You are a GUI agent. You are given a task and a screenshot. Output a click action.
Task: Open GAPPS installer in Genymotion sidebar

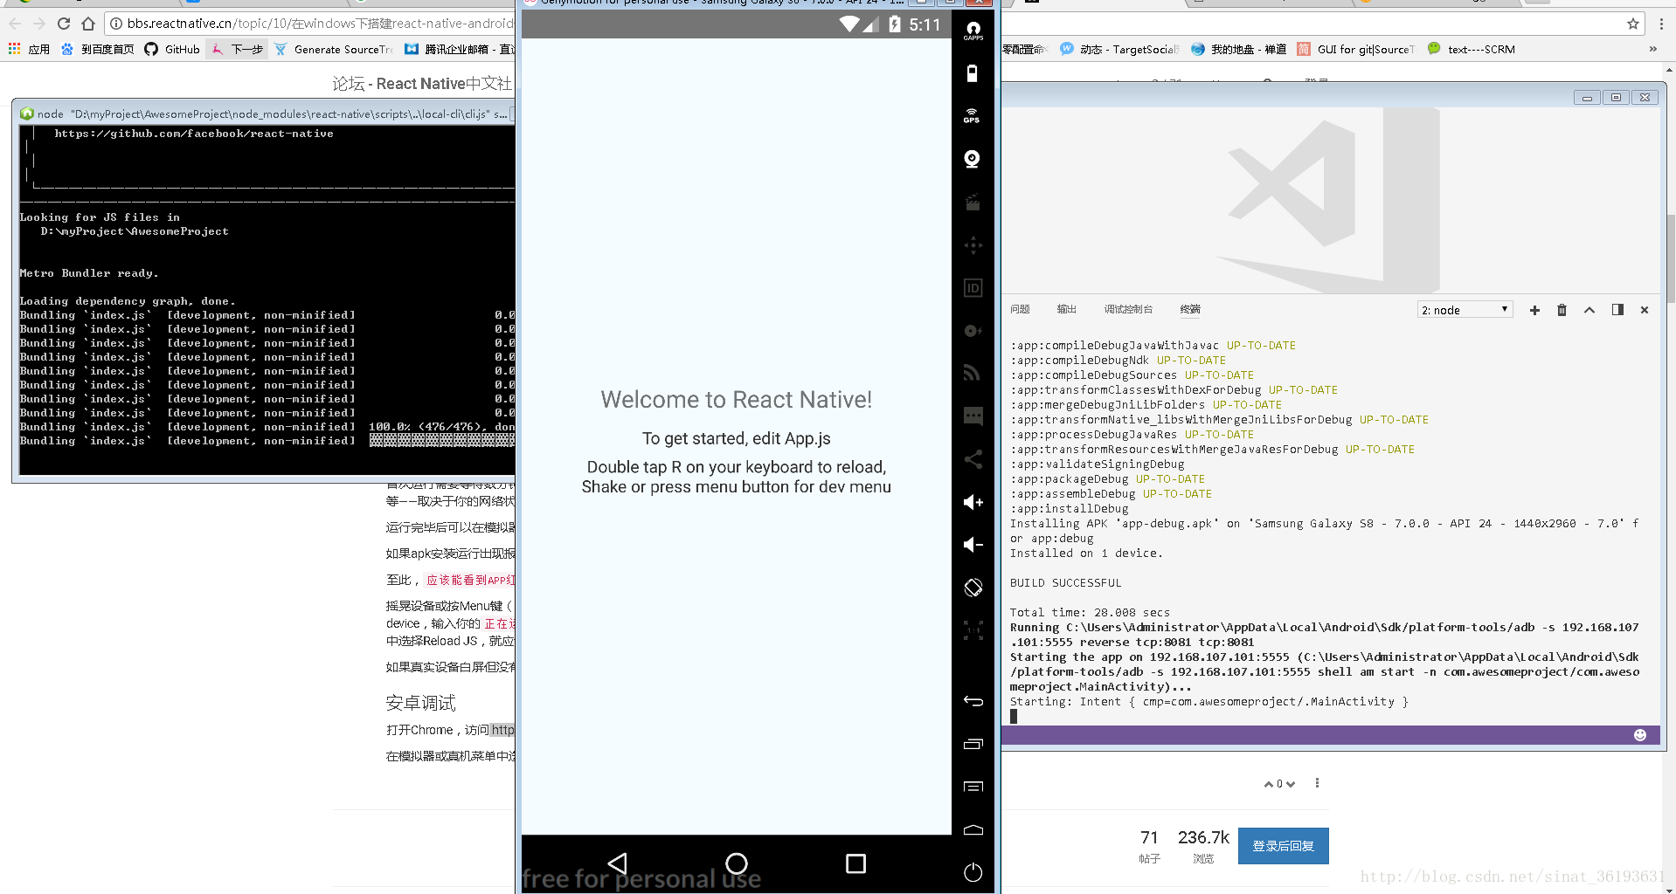(973, 31)
